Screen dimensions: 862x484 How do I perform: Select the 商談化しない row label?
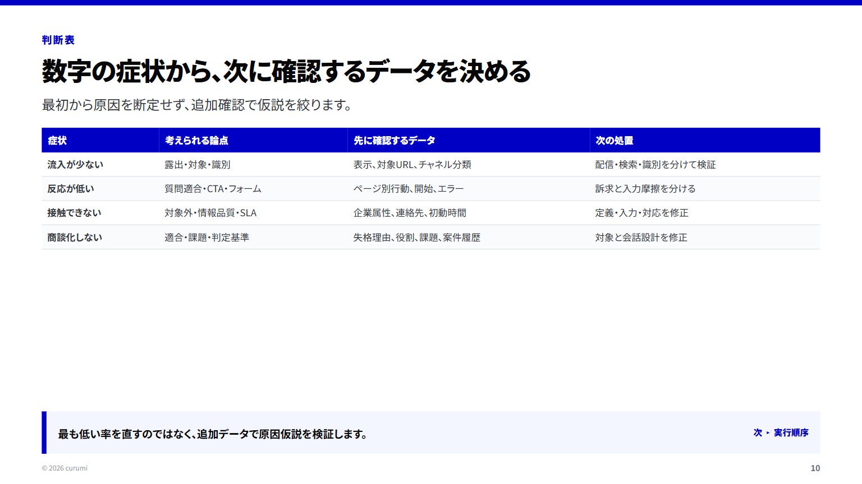point(75,238)
